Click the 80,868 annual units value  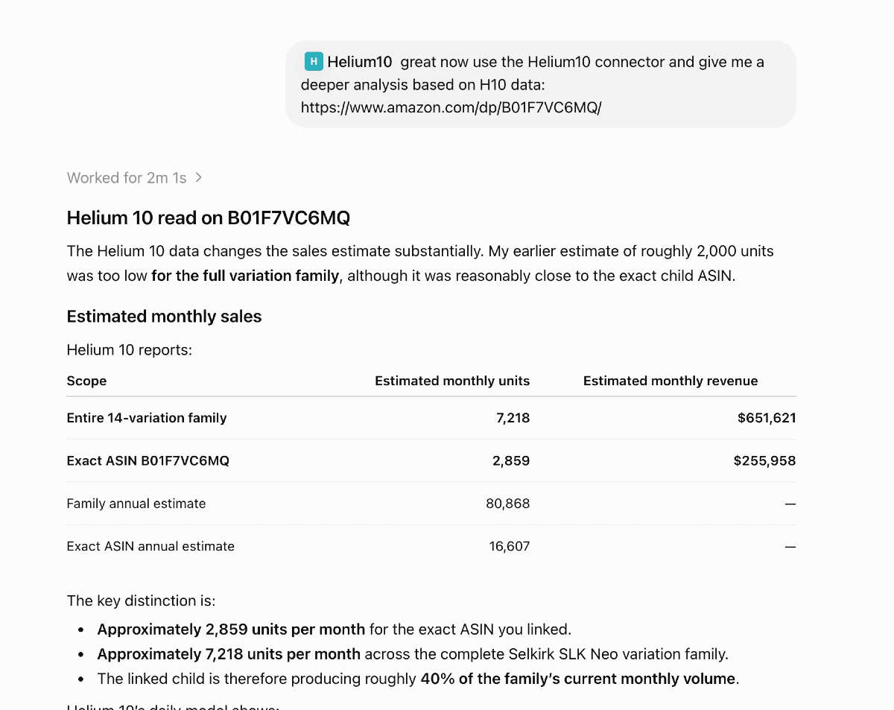click(508, 504)
